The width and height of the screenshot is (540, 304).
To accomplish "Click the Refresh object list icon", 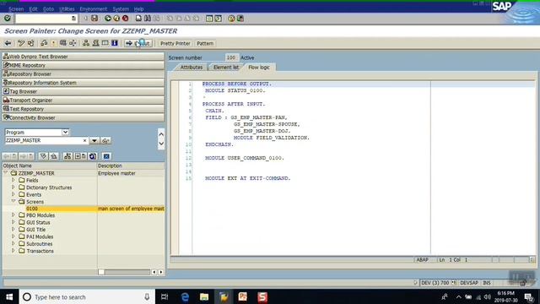I will click(x=93, y=156).
